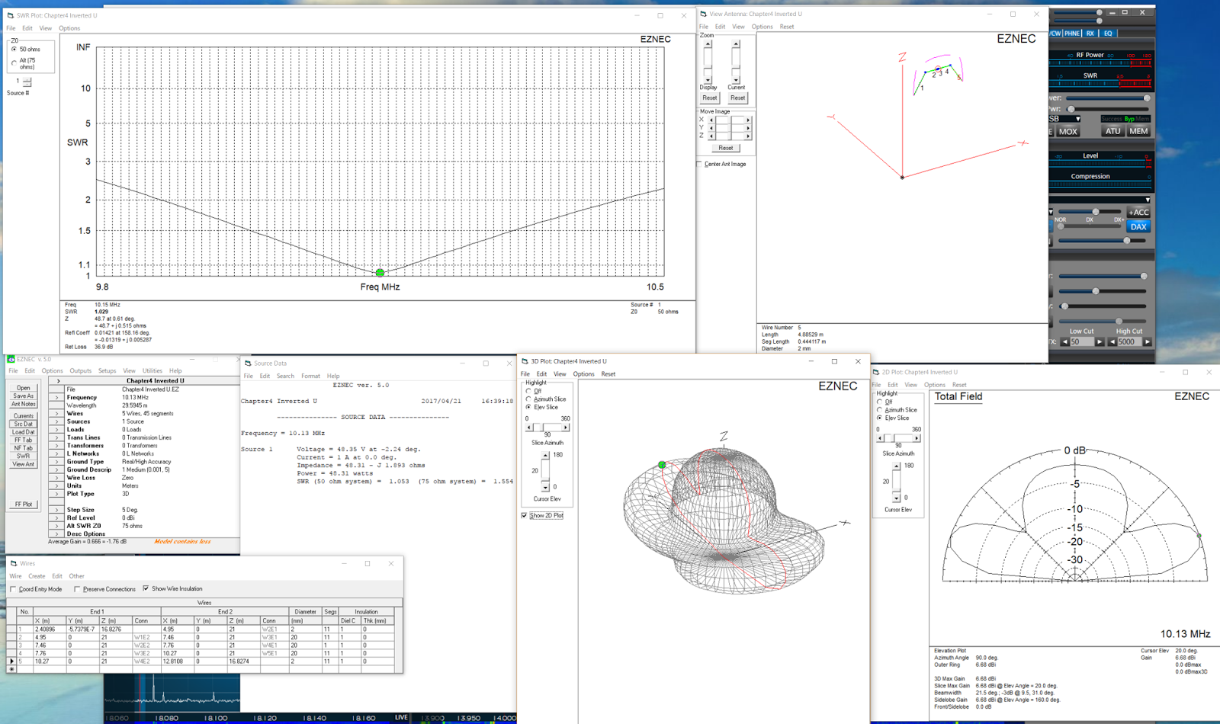Open the Wires row selector in EZNEC
This screenshot has width=1220, height=724.
[x=56, y=413]
